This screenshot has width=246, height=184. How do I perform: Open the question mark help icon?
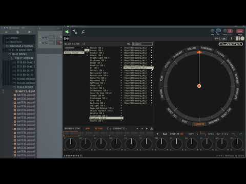point(232,39)
